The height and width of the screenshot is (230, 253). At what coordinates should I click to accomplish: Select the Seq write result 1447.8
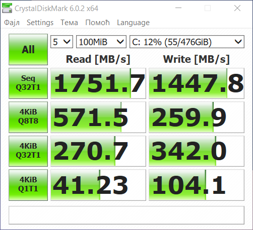tap(197, 83)
